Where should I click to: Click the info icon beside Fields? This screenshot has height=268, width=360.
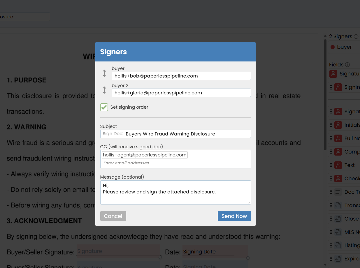(x=347, y=65)
